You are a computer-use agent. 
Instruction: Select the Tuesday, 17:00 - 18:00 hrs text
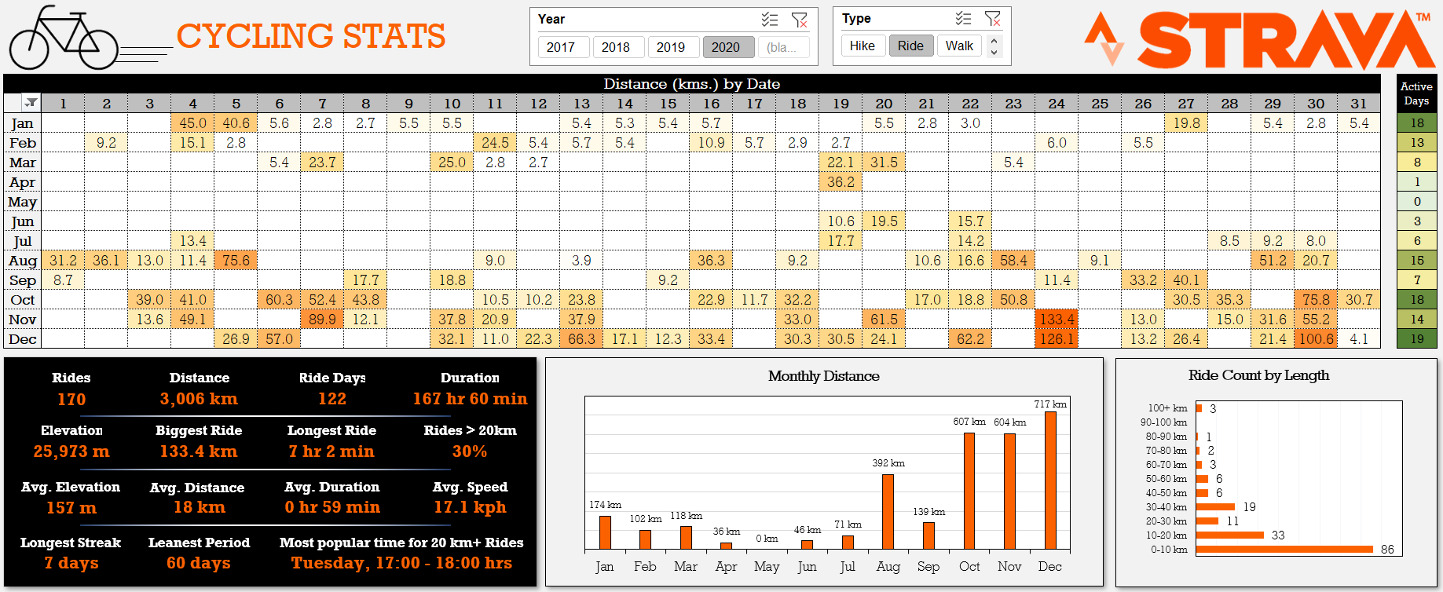[x=401, y=563]
